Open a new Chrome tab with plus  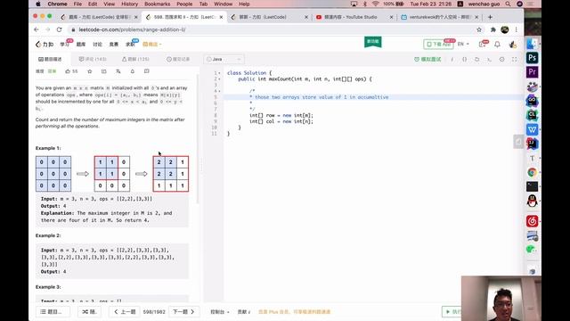pos(490,17)
